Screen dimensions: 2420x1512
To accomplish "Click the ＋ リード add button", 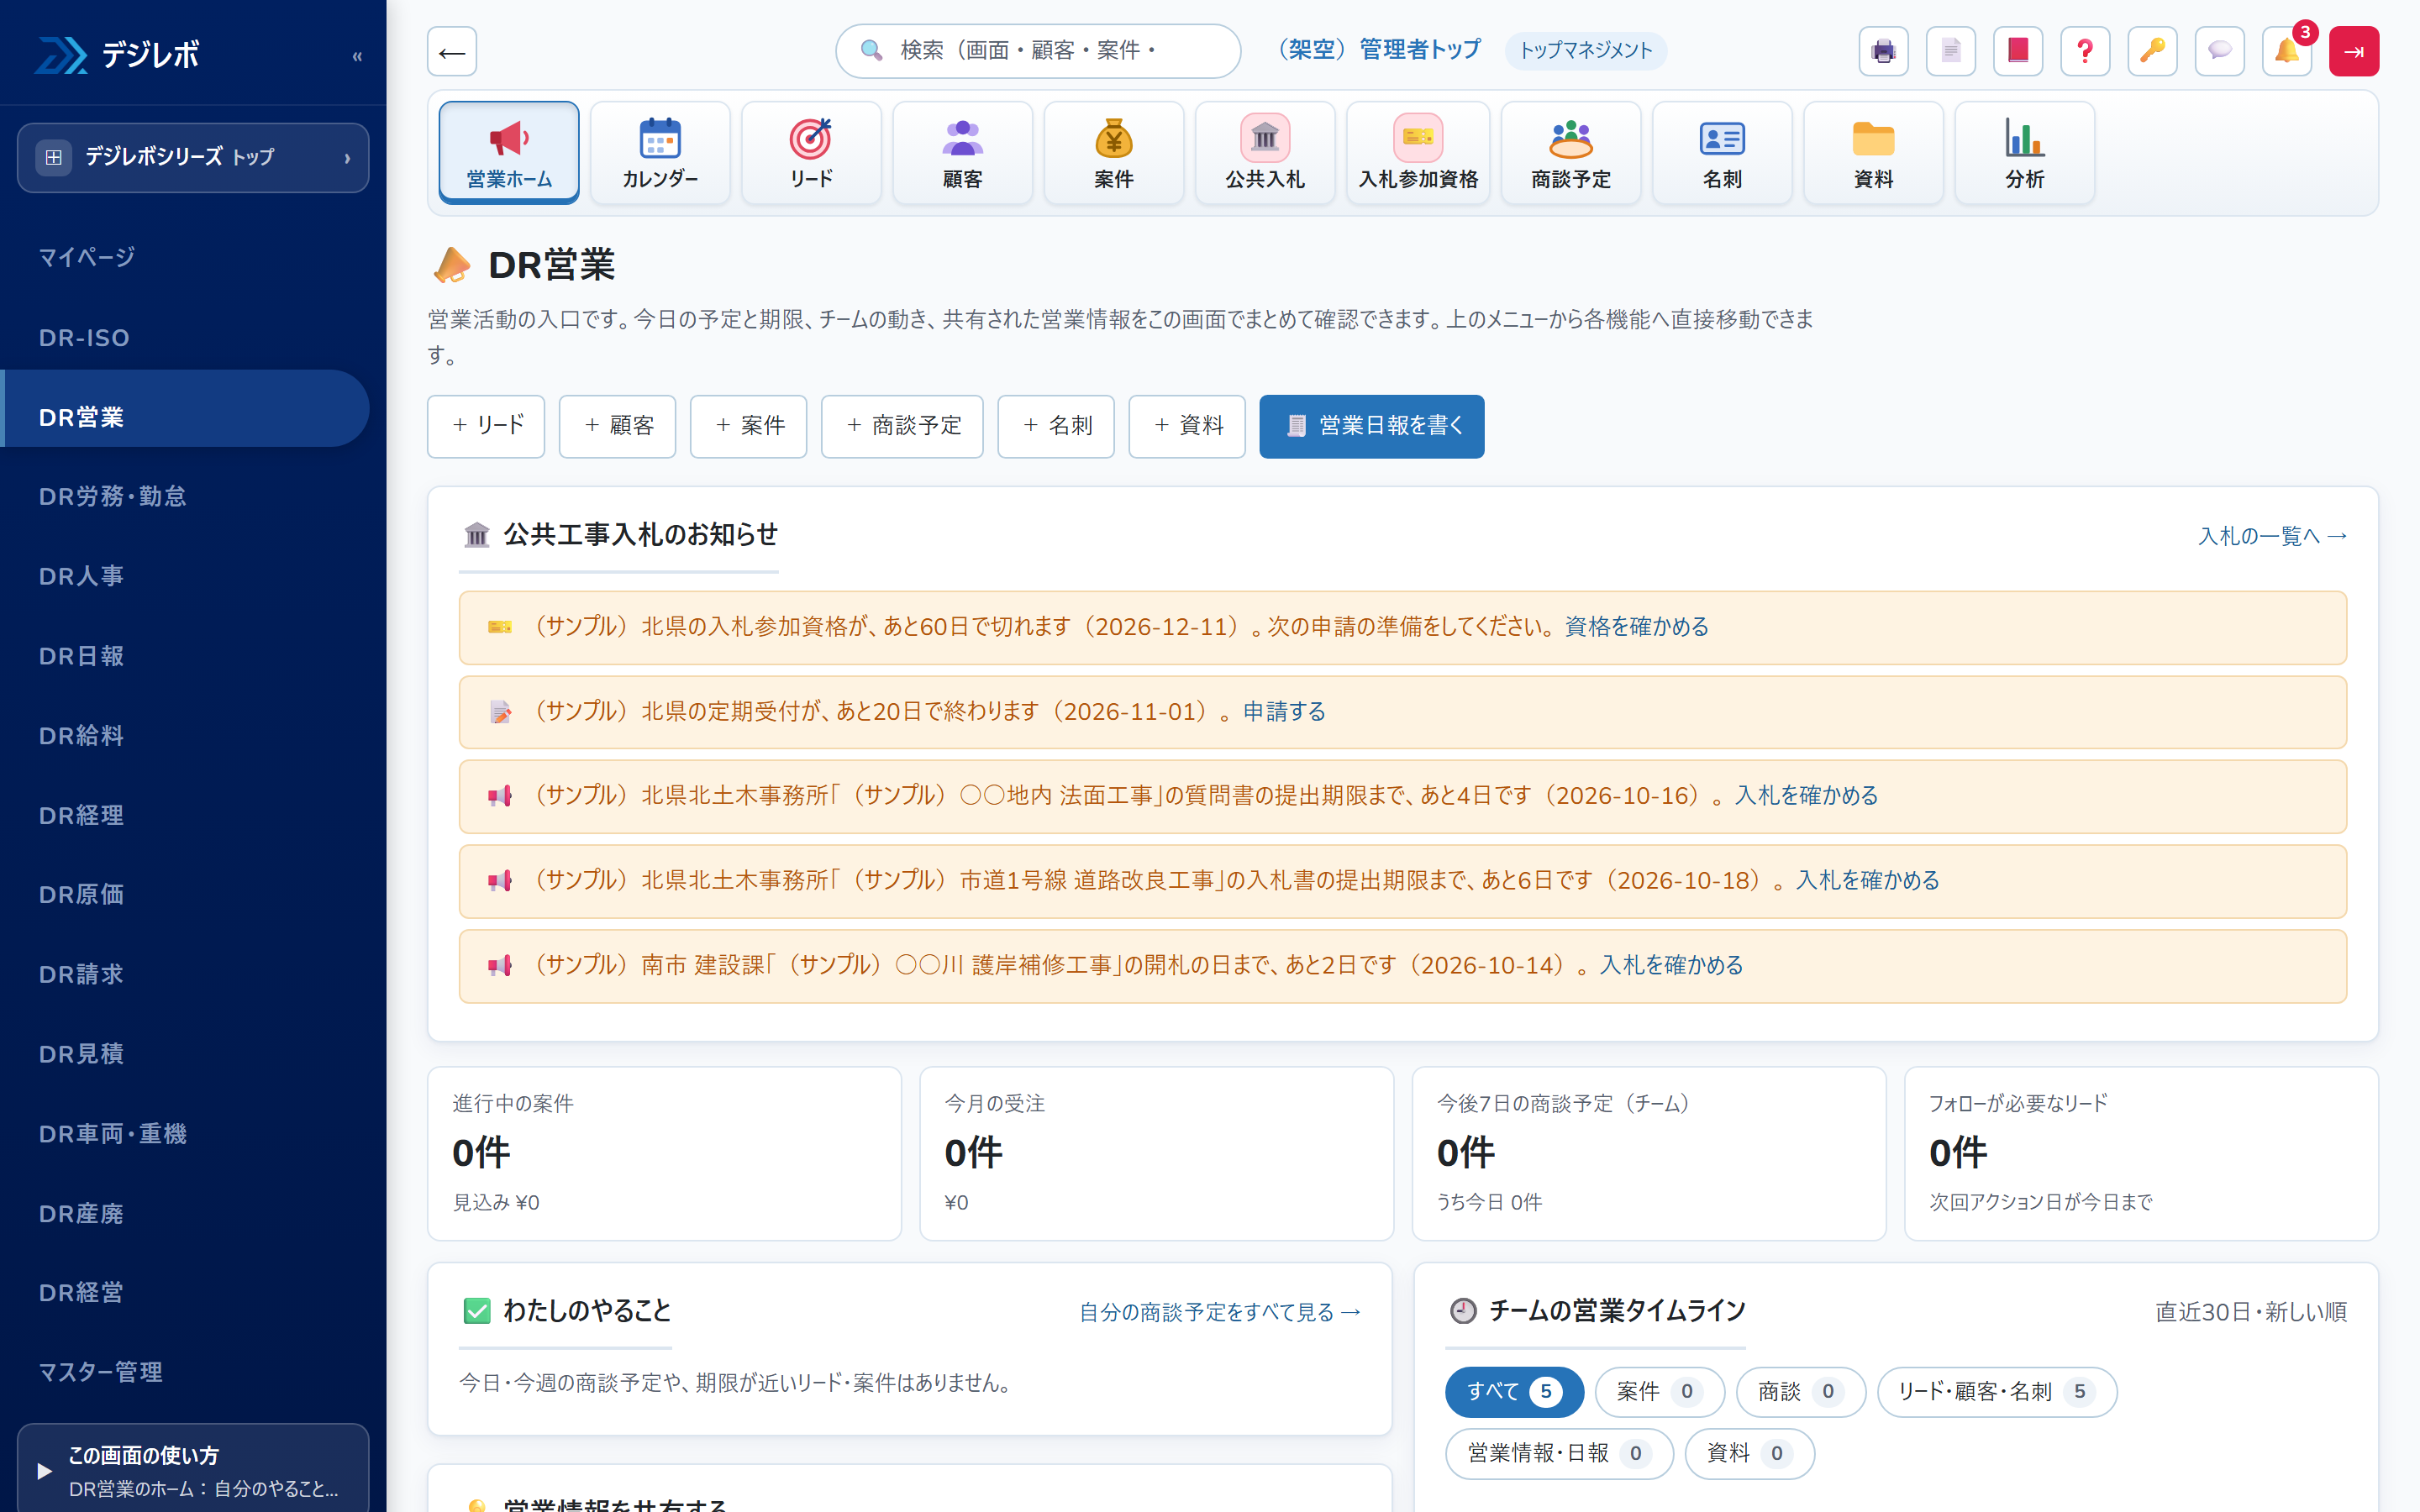I will click(486, 426).
